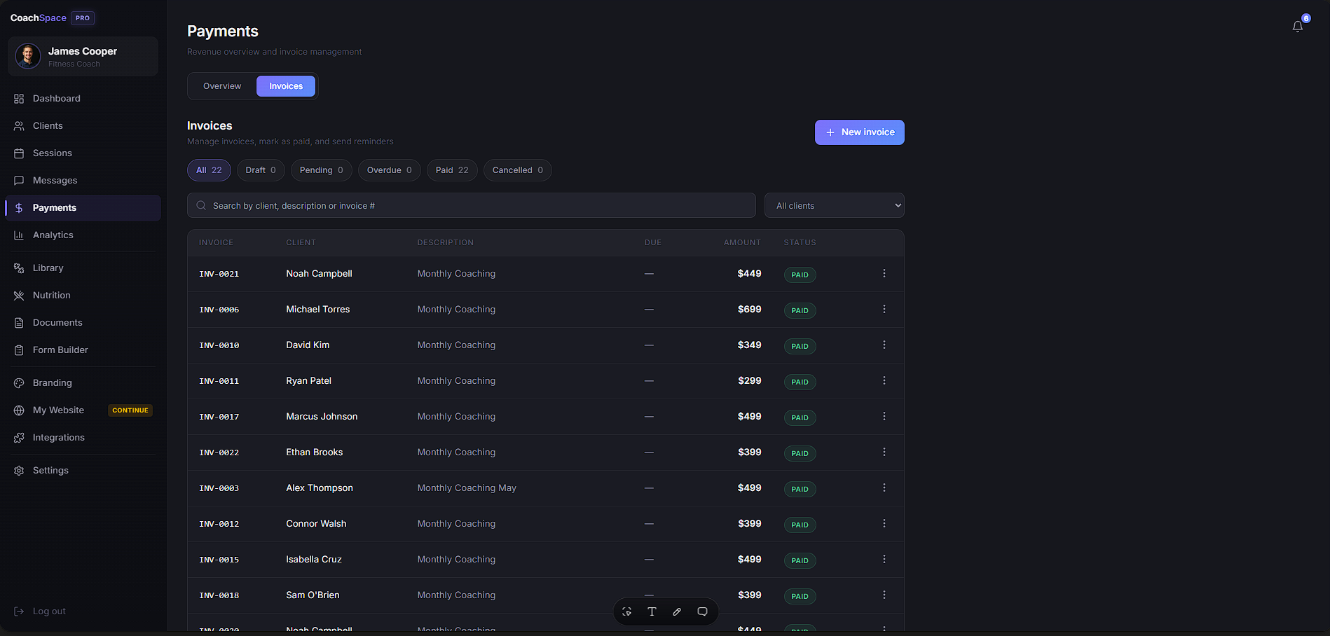Click the CONTINUE badge beside My Website
Screen dimensions: 1330x636
(x=130, y=410)
